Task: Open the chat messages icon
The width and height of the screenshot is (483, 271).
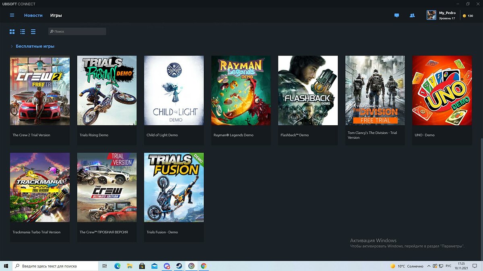Action: (x=396, y=16)
